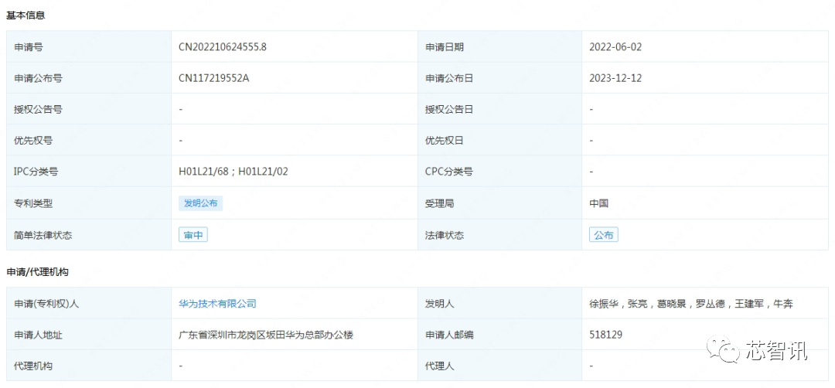Click the 授权公告号 label
Viewport: 835px width, 388px height.
point(39,109)
